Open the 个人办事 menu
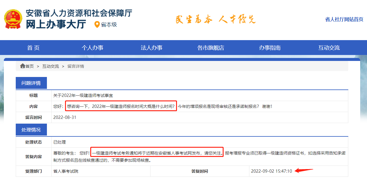This screenshot has width=367, height=181. [93, 48]
